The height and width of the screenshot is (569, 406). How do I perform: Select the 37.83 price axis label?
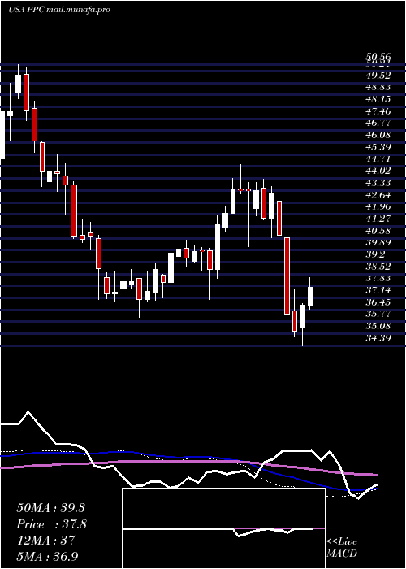coord(378,278)
